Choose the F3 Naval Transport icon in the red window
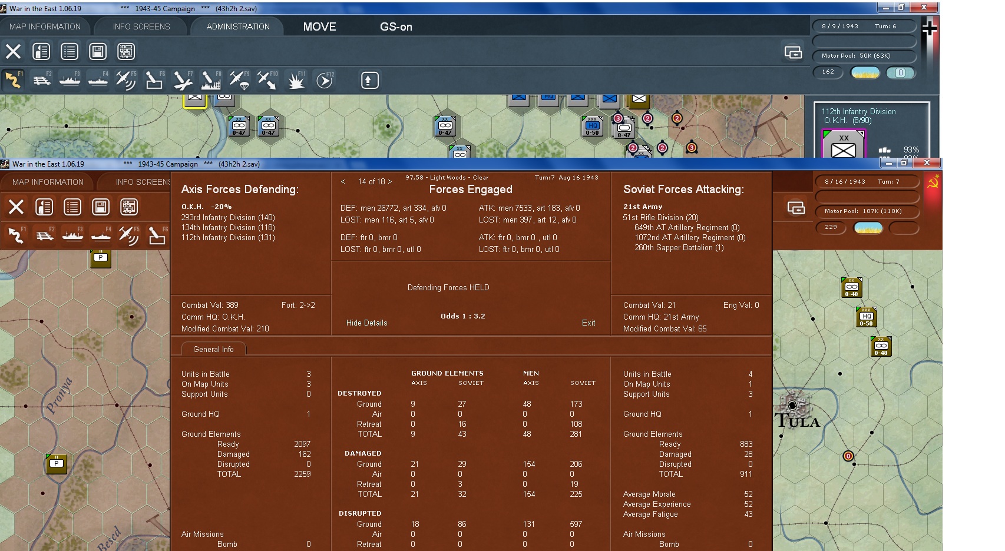Screen dimensions: 1005x551 point(73,235)
